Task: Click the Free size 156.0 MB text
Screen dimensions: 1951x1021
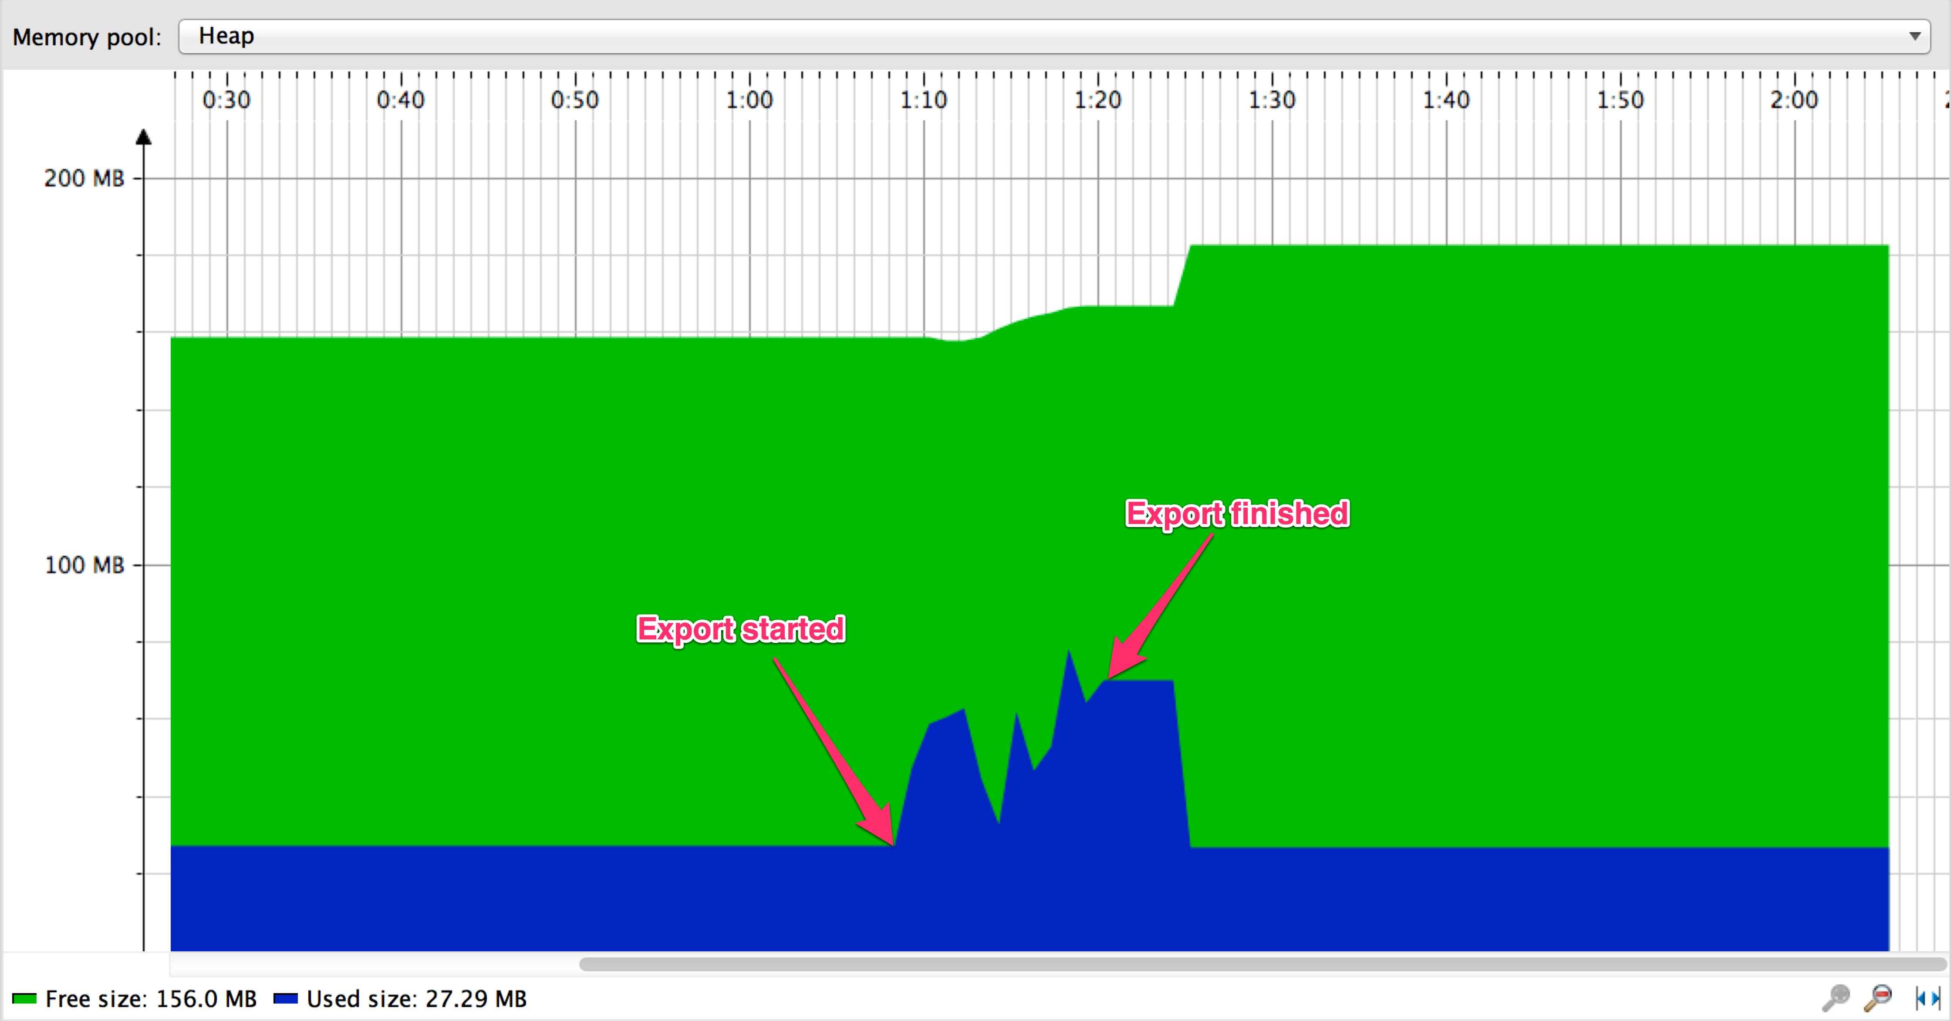Action: [x=151, y=998]
